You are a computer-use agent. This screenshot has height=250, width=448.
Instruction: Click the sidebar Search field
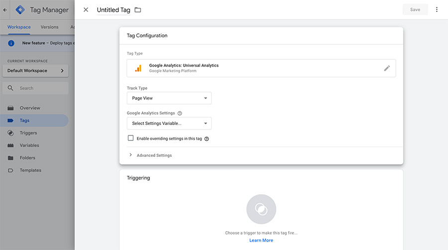[x=35, y=88]
